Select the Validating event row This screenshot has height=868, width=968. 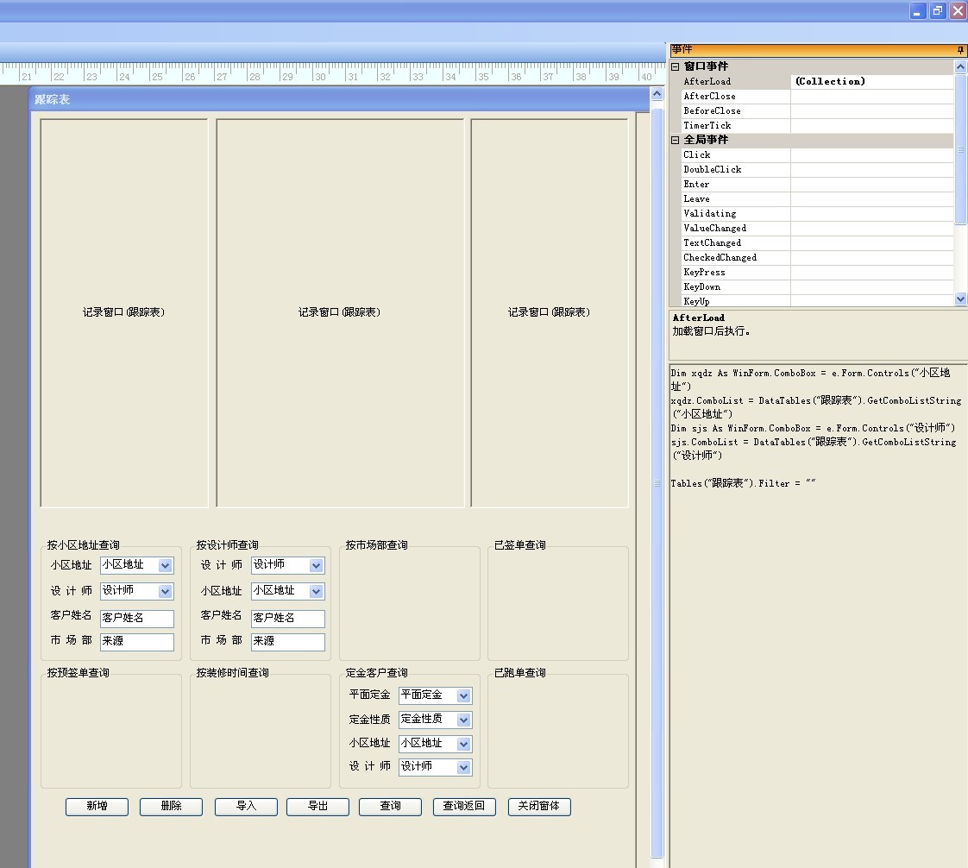coord(817,214)
